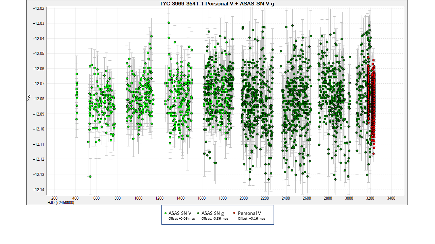
Task: Click the 600 x-axis tick label
Action: click(96, 198)
